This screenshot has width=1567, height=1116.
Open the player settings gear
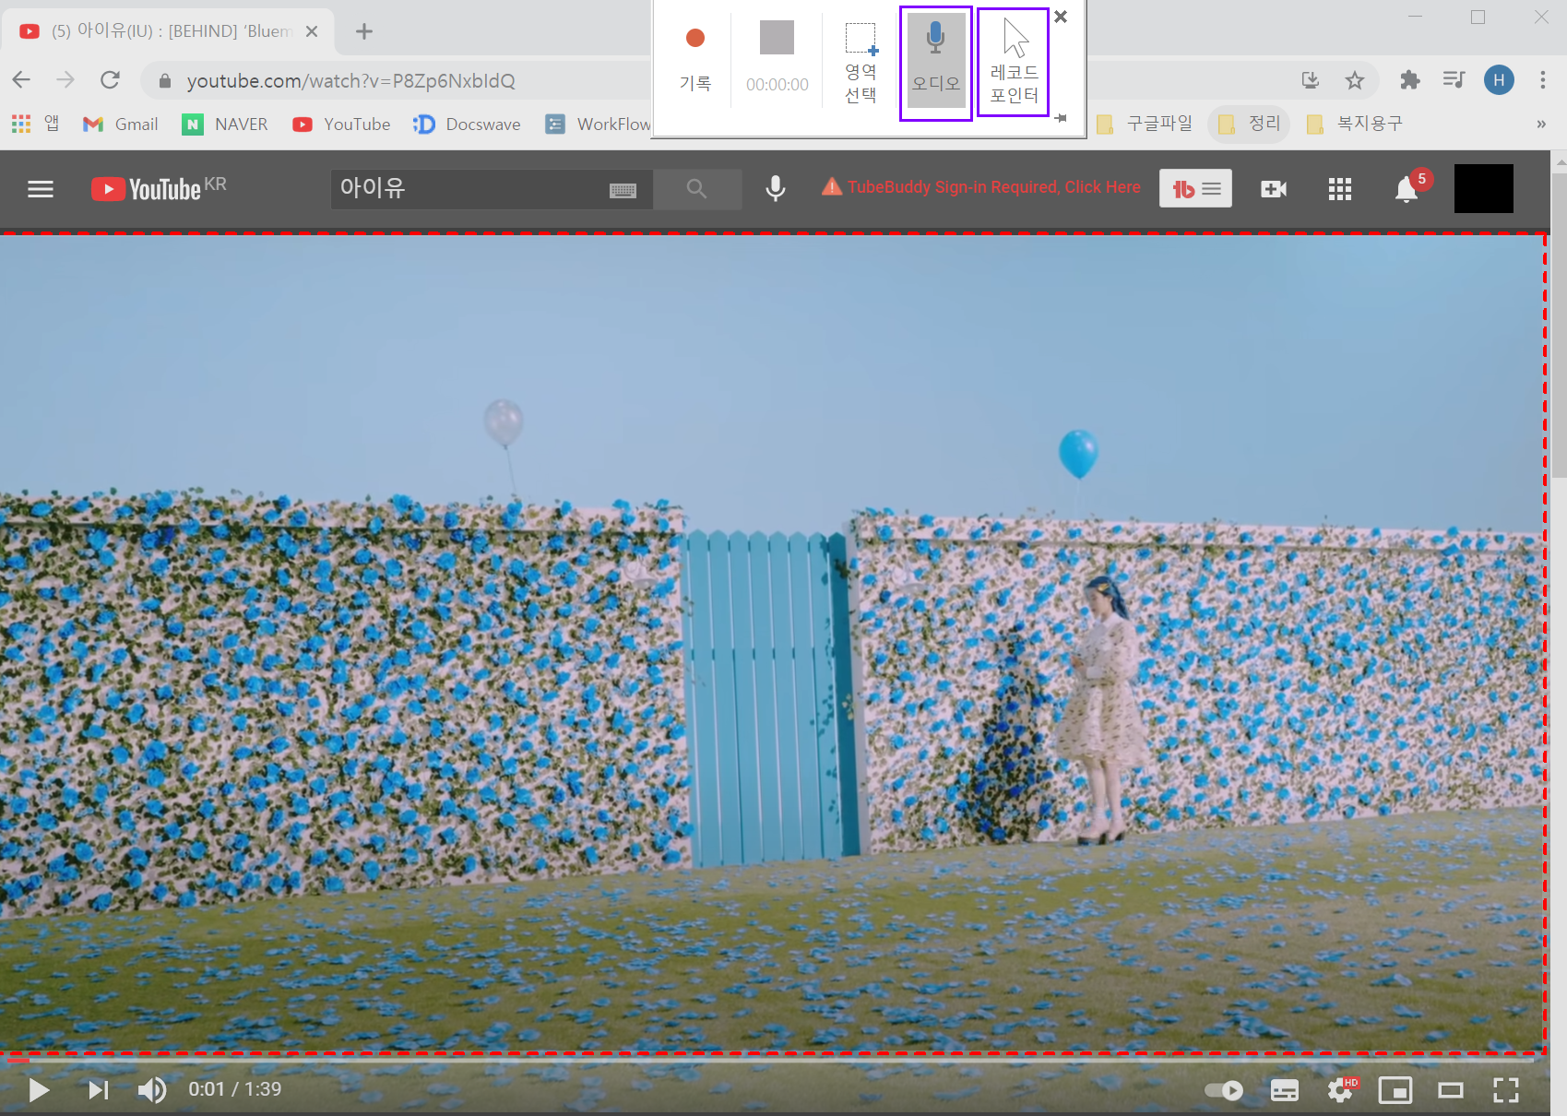1342,1090
